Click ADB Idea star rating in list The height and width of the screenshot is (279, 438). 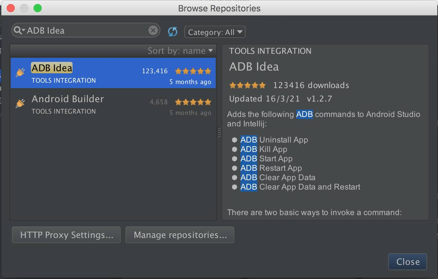pyautogui.click(x=193, y=71)
